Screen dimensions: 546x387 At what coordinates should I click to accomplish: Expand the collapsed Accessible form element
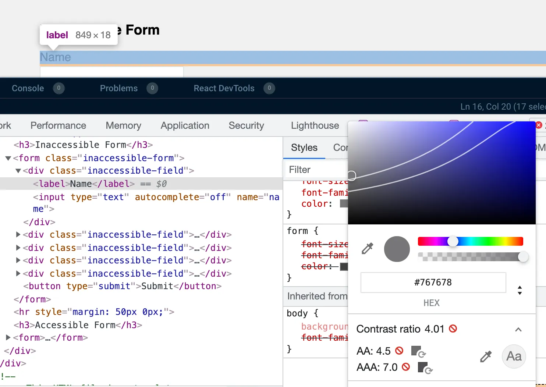(x=8, y=338)
